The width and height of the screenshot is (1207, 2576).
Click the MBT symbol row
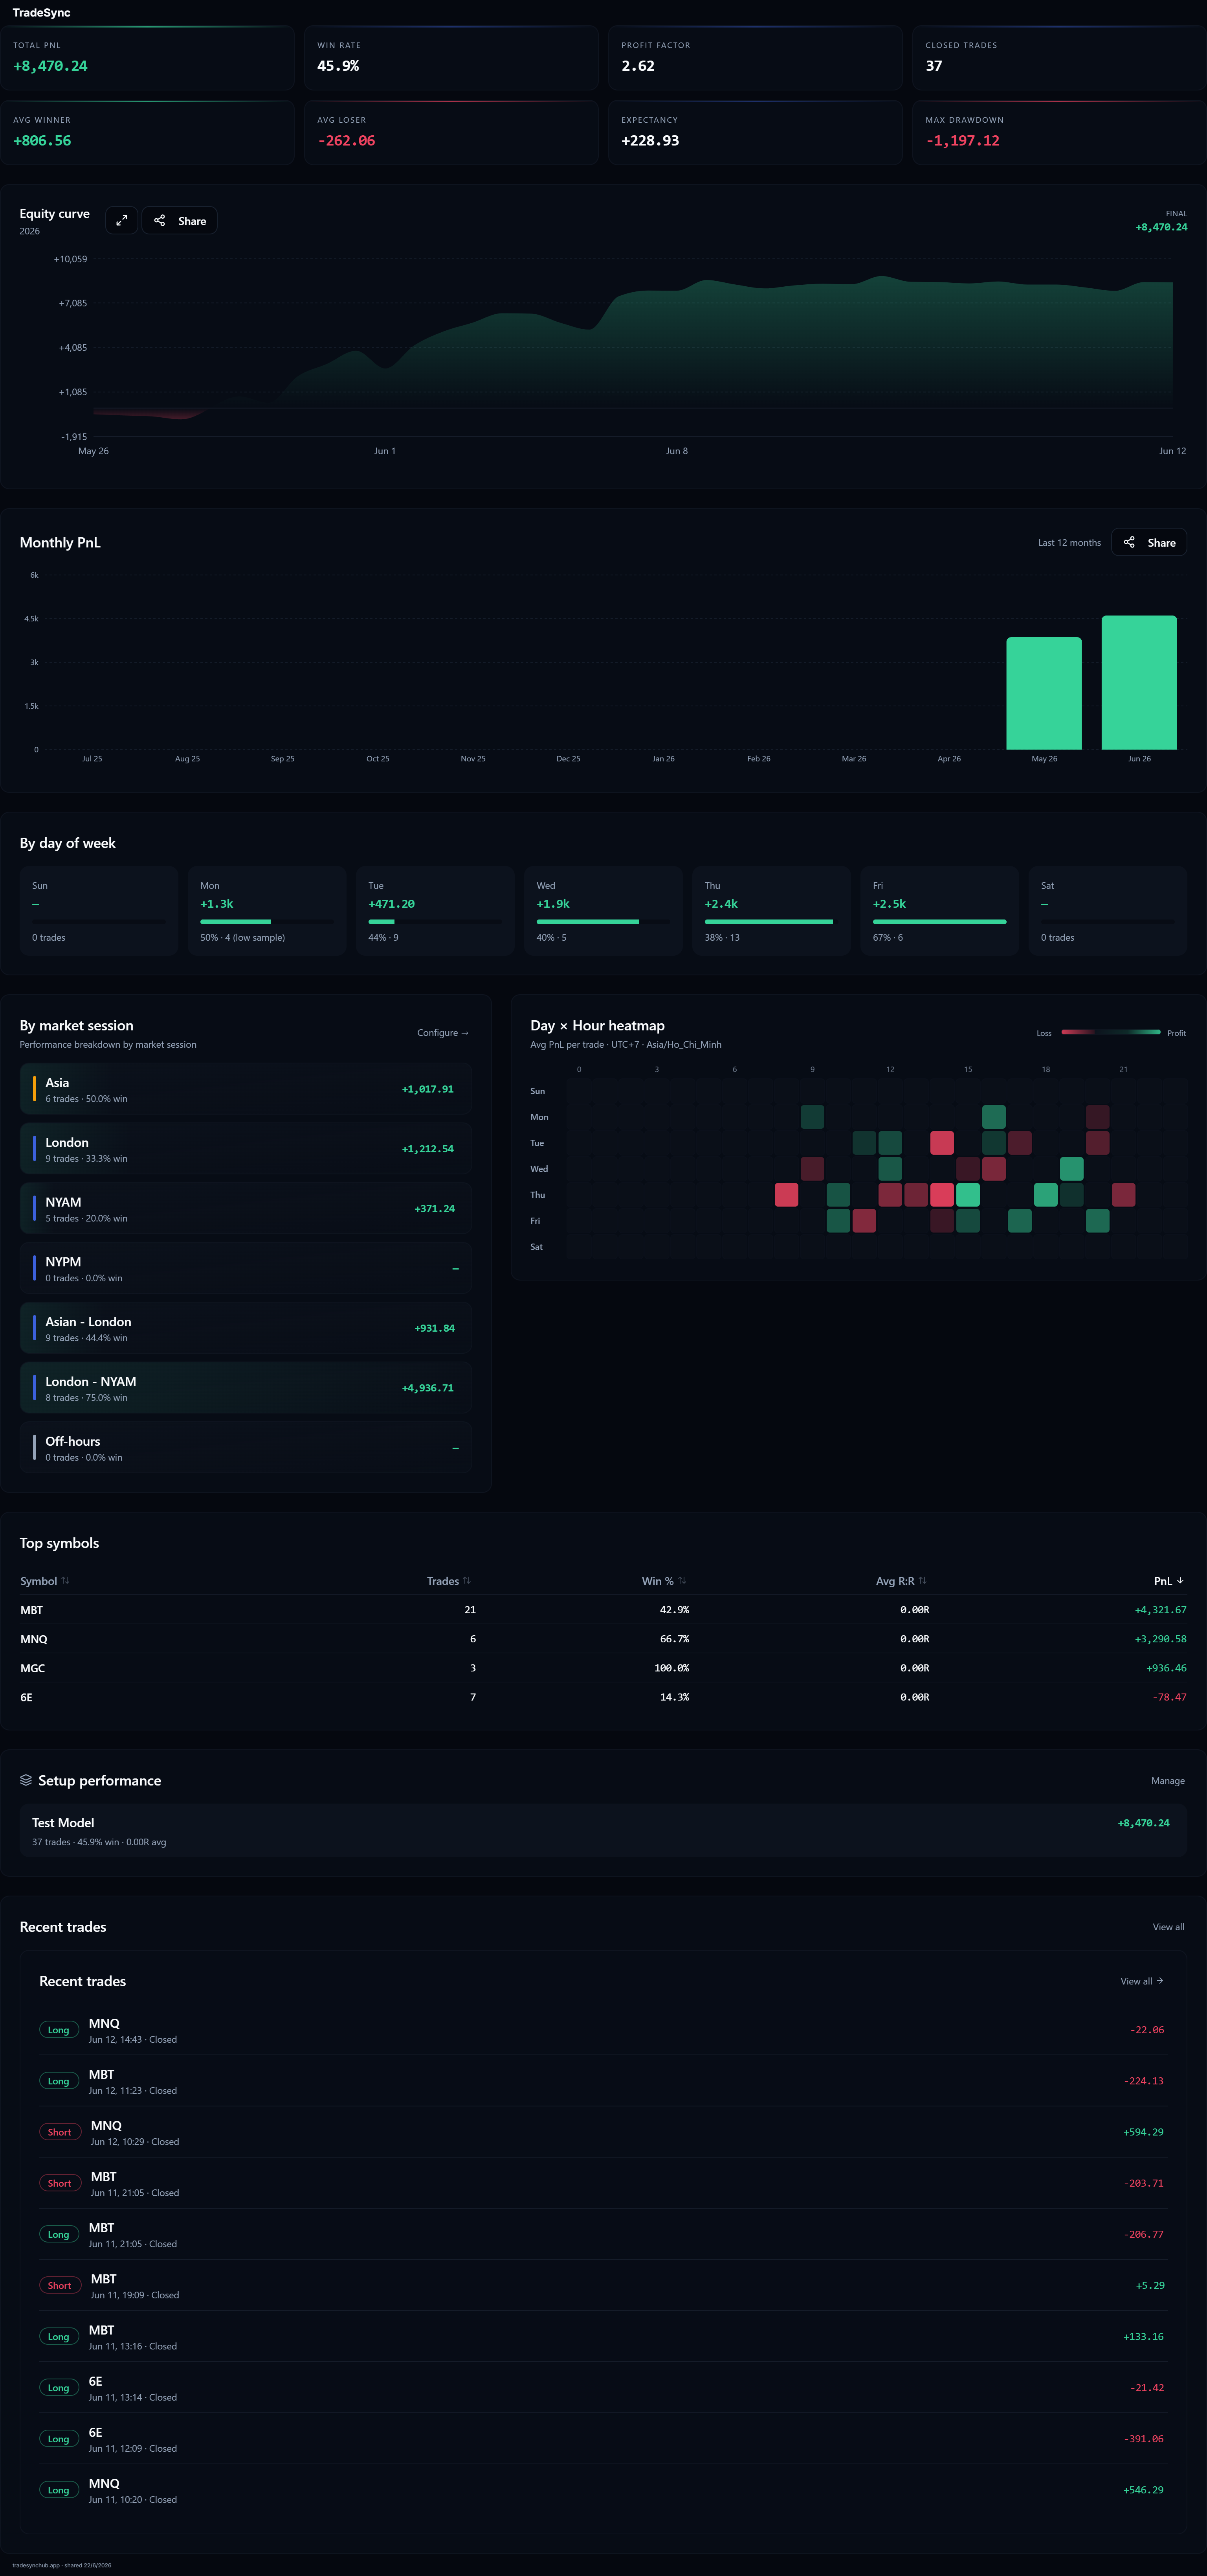(x=603, y=1610)
